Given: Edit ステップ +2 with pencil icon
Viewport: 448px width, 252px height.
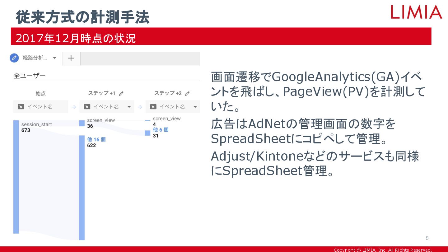Looking at the screenshot, I should [x=187, y=93].
